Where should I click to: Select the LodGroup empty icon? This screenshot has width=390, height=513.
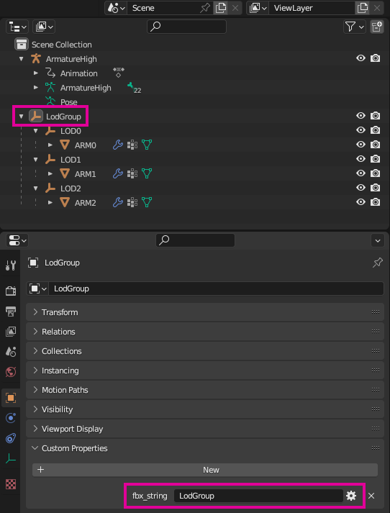pos(36,116)
